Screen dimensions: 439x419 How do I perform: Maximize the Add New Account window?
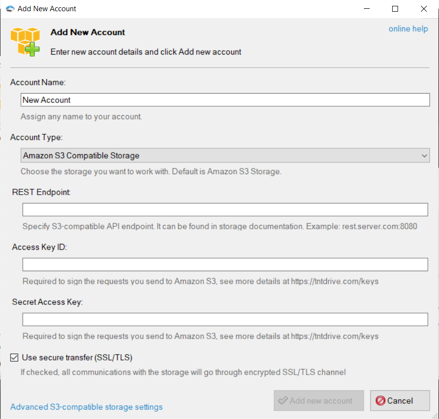[395, 9]
